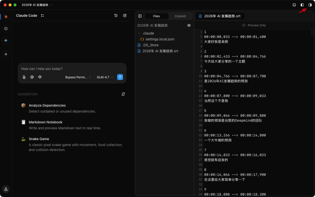The width and height of the screenshot is (315, 197).
Task: Click timestamp 00:00:02,433 --> 00:00:04,766
Action: pyautogui.click(x=235, y=57)
